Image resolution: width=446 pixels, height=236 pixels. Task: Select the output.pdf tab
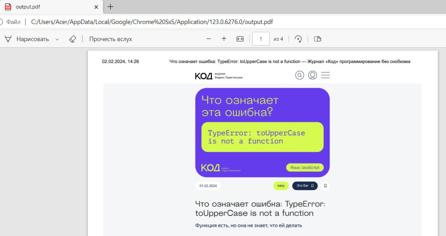click(x=45, y=7)
